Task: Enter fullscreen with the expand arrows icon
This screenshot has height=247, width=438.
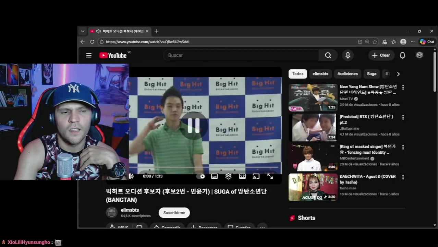Action: tap(270, 176)
